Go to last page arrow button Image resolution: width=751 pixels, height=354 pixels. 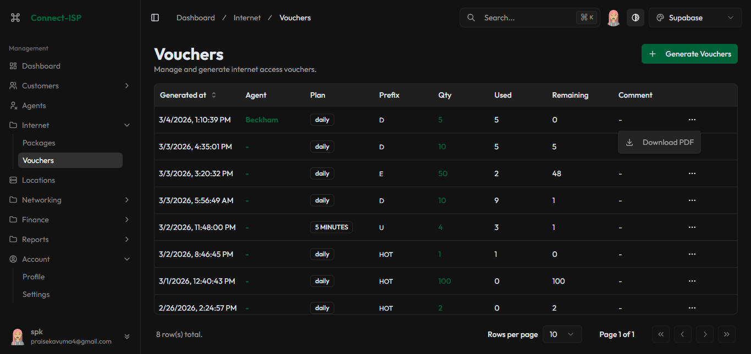726,334
